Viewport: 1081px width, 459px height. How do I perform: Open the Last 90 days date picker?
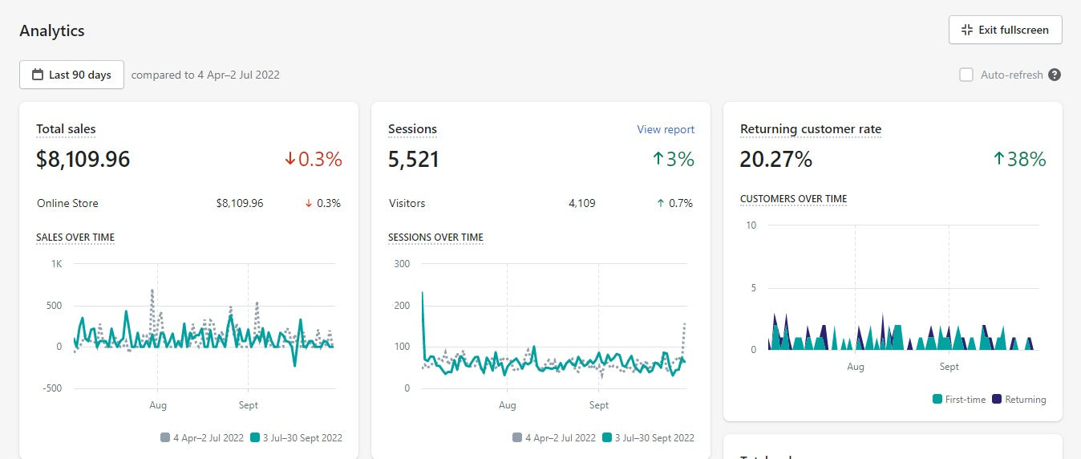[x=71, y=75]
